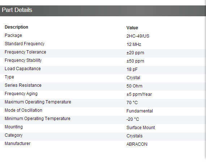The image size is (206, 162).
Task: Select Maximum Operating Temperature label
Action: click(38, 102)
